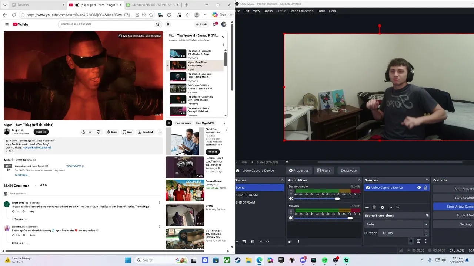This screenshot has height=266, width=474.
Task: Subscribe to the Miguel channel
Action: point(41,132)
